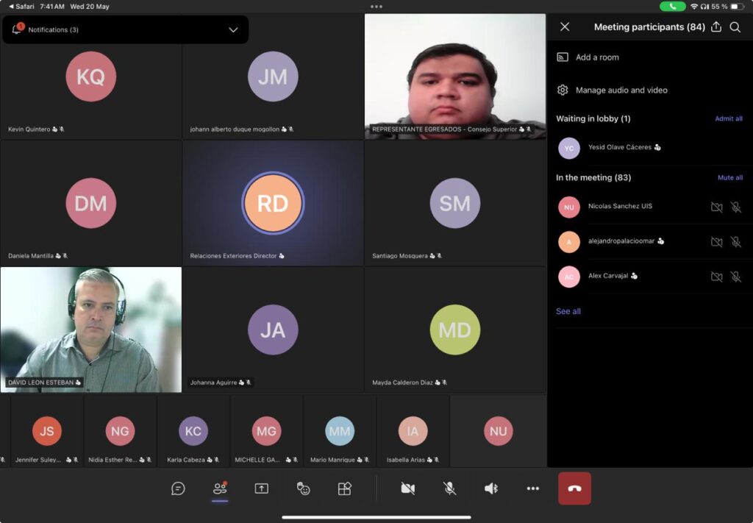Click Meeting participants (84) title
This screenshot has height=523, width=753.
point(649,27)
